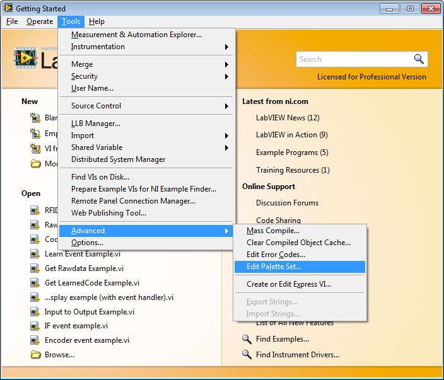Select Find VIs on Disk
This screenshot has height=380, width=444.
point(146,177)
